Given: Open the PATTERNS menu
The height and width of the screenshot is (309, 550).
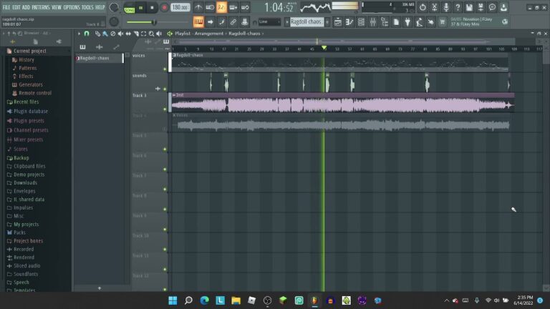Looking at the screenshot, I should [x=41, y=7].
